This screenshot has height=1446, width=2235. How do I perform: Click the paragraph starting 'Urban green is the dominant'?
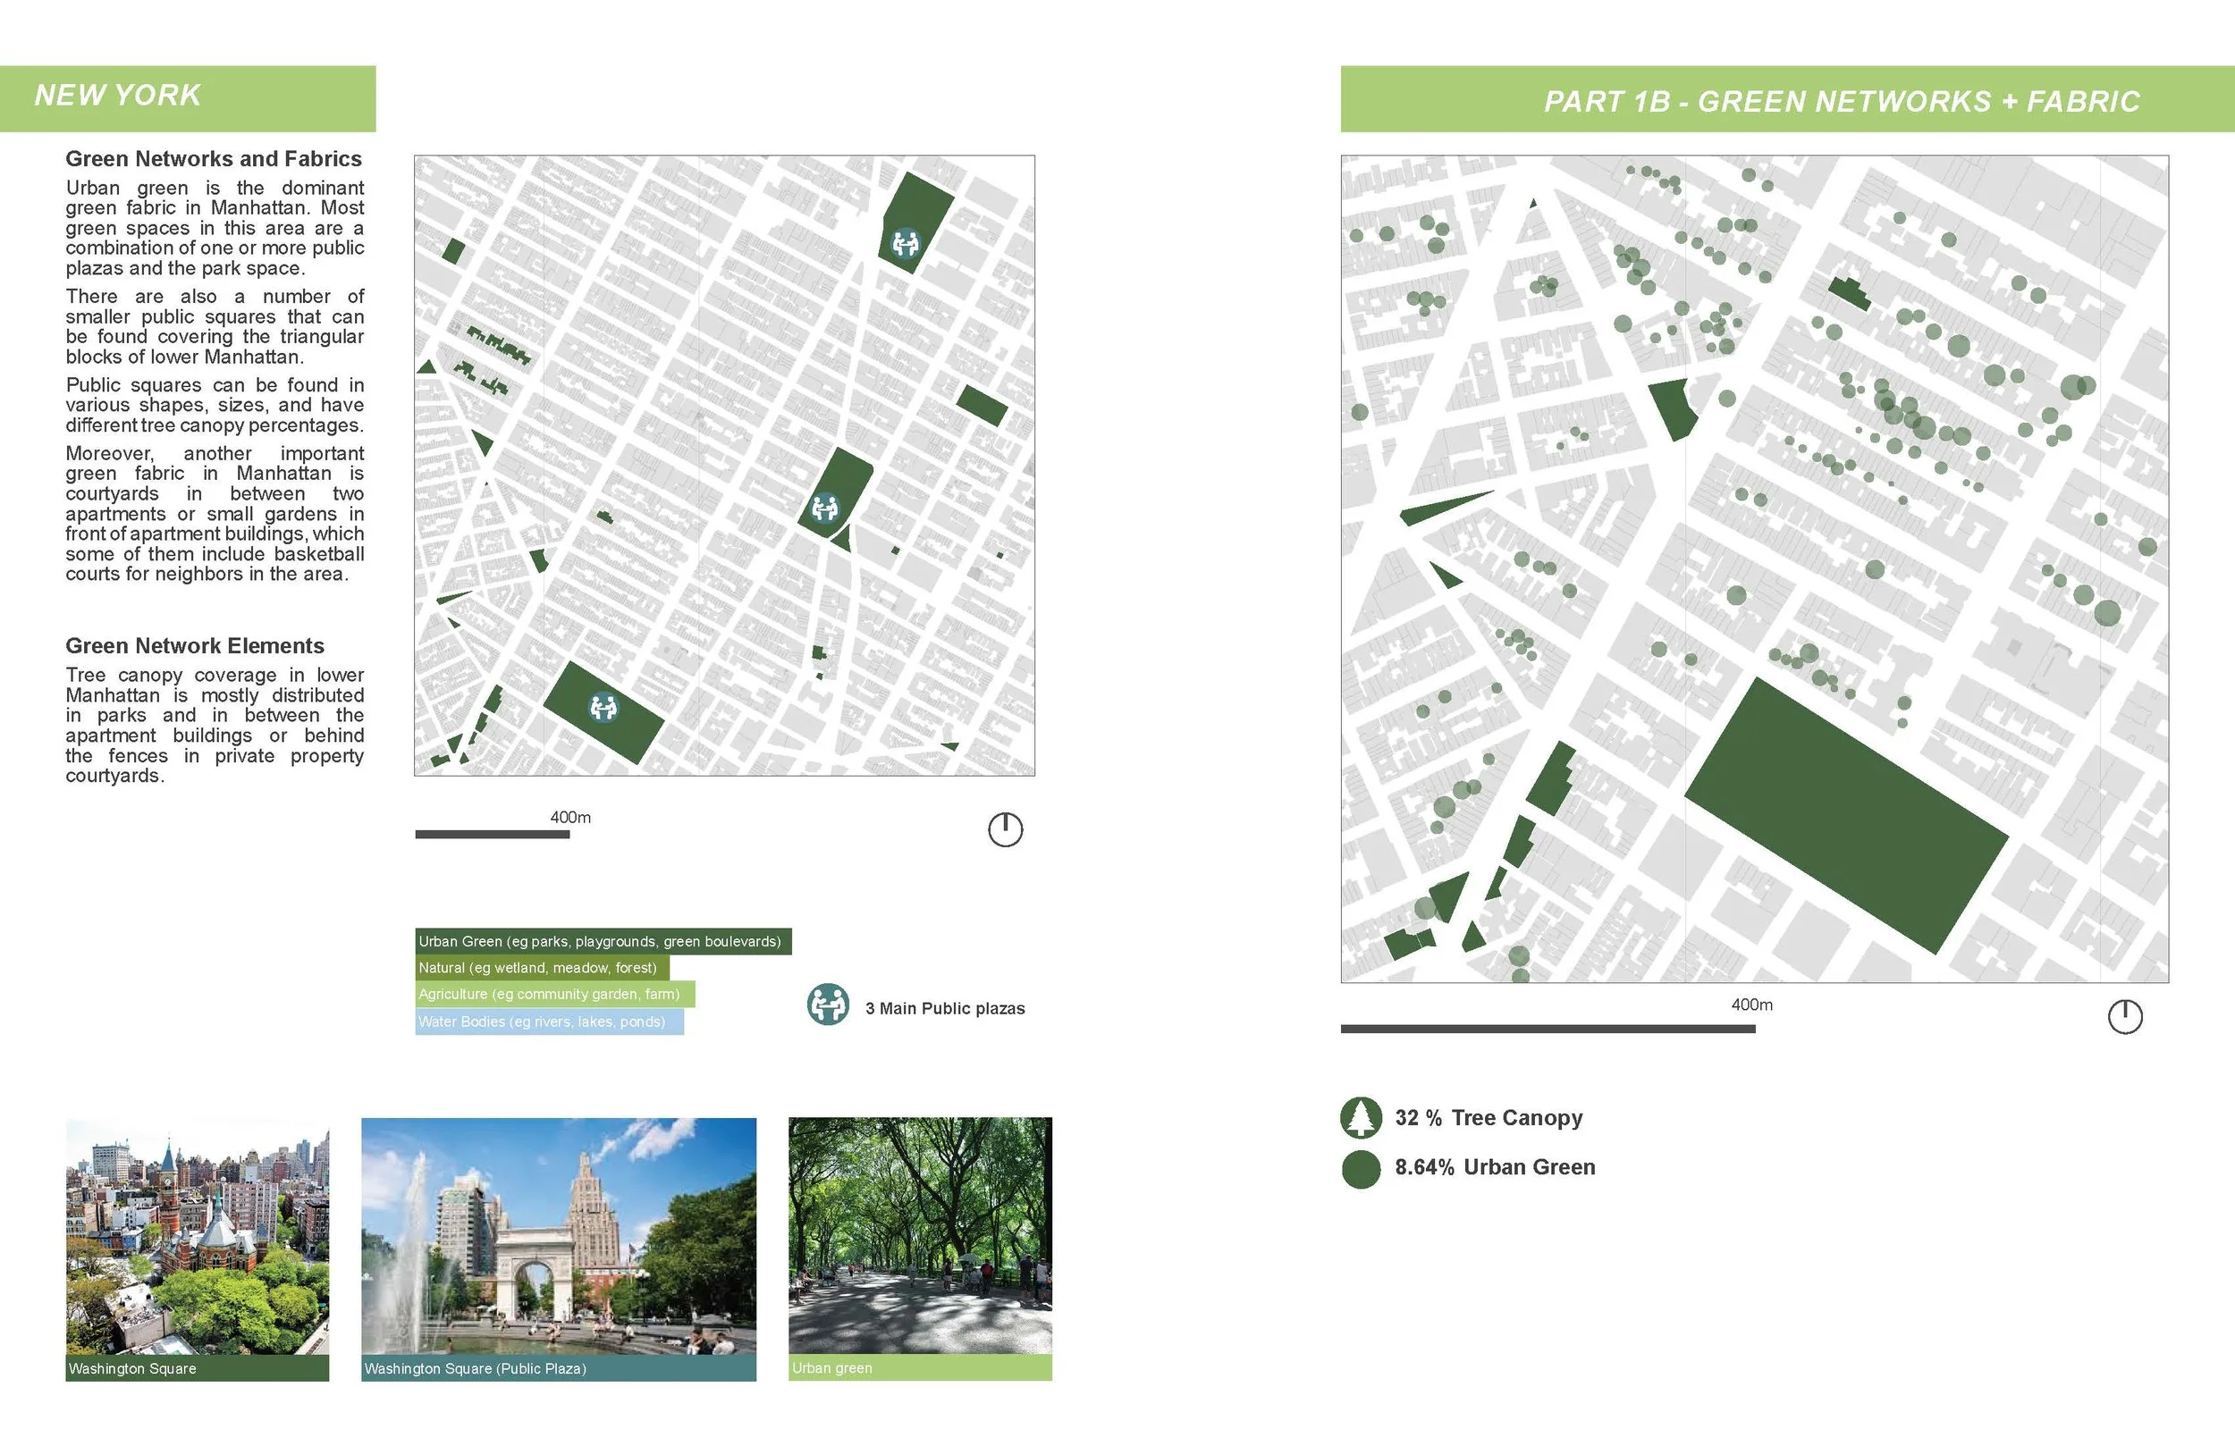214,228
